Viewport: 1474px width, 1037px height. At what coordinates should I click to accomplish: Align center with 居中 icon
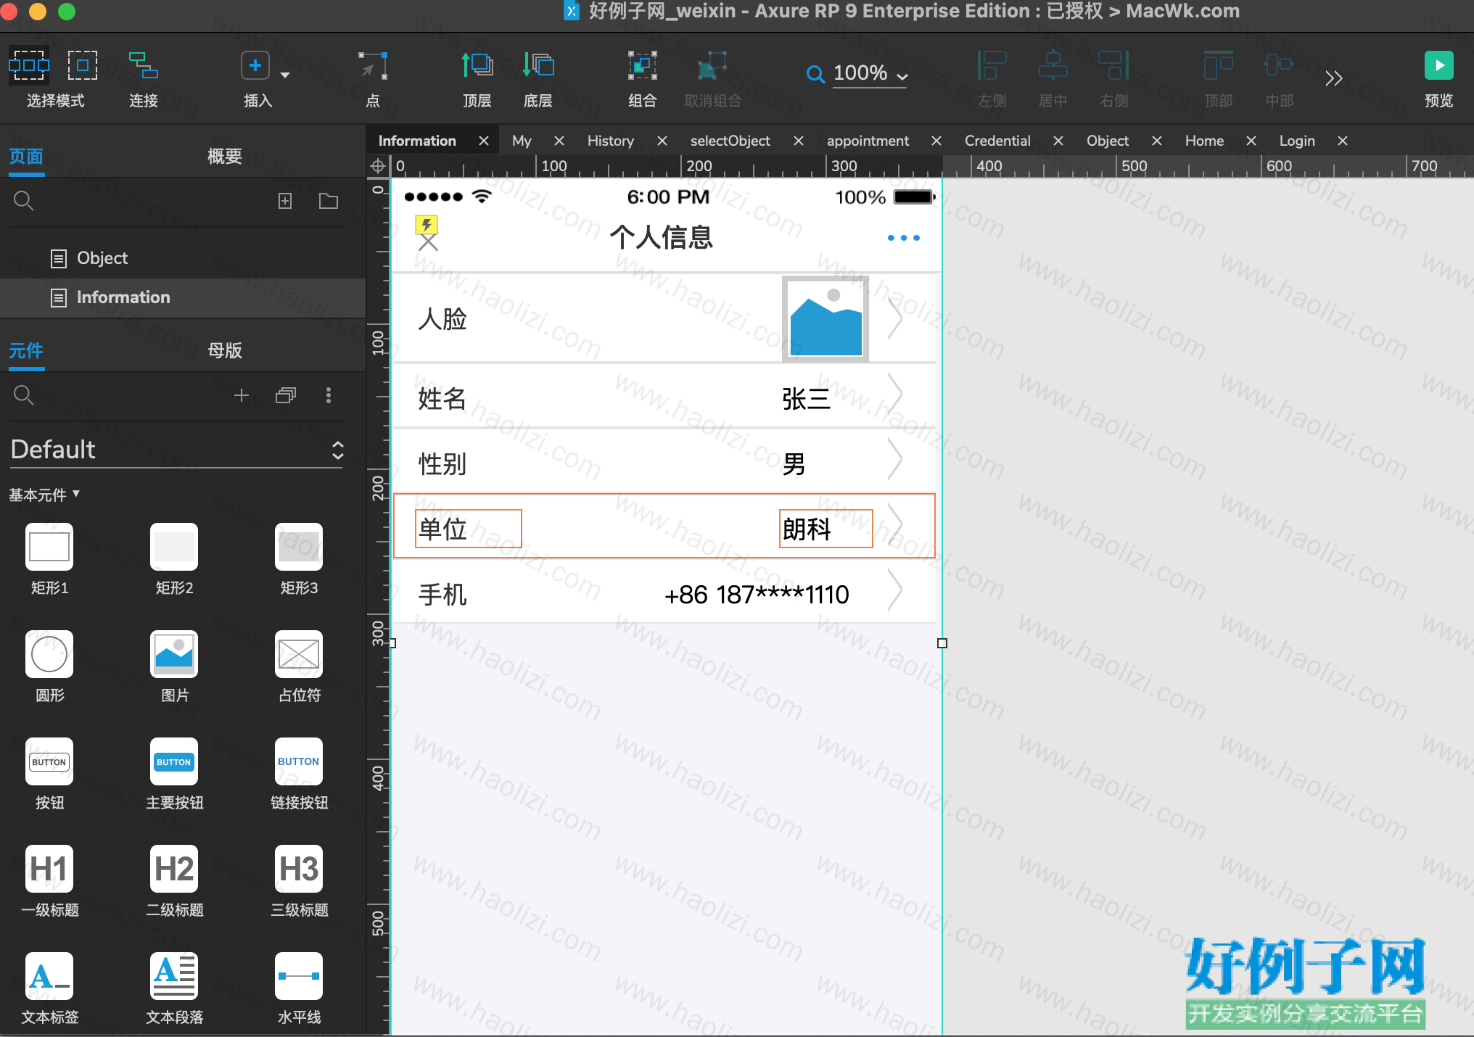[x=1053, y=65]
